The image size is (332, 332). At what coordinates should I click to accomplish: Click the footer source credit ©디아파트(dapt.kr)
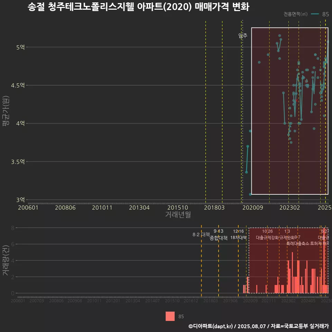pyautogui.click(x=211, y=326)
